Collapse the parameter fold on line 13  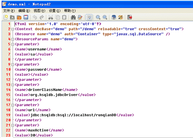tap(13, 85)
